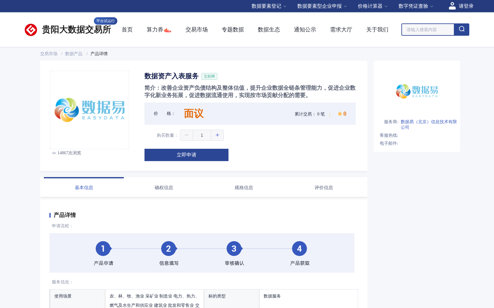Open 交易市场 in the navigation bar

[197, 30]
